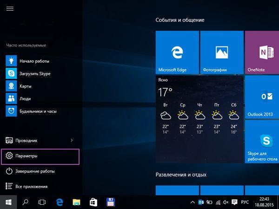This screenshot has height=209, width=279.
Task: Open clock showing 22:43
Action: tap(264, 202)
